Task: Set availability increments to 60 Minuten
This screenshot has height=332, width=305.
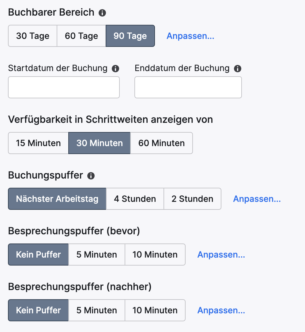Action: 161,143
